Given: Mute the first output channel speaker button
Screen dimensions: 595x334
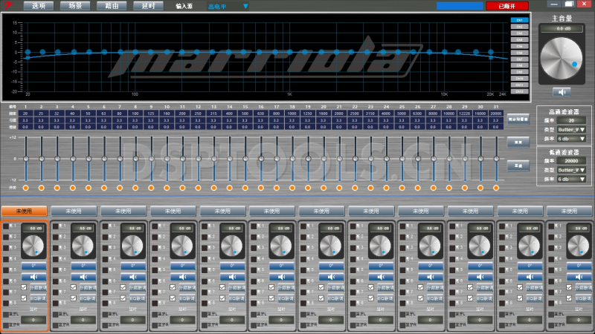Looking at the screenshot, I should point(33,277).
